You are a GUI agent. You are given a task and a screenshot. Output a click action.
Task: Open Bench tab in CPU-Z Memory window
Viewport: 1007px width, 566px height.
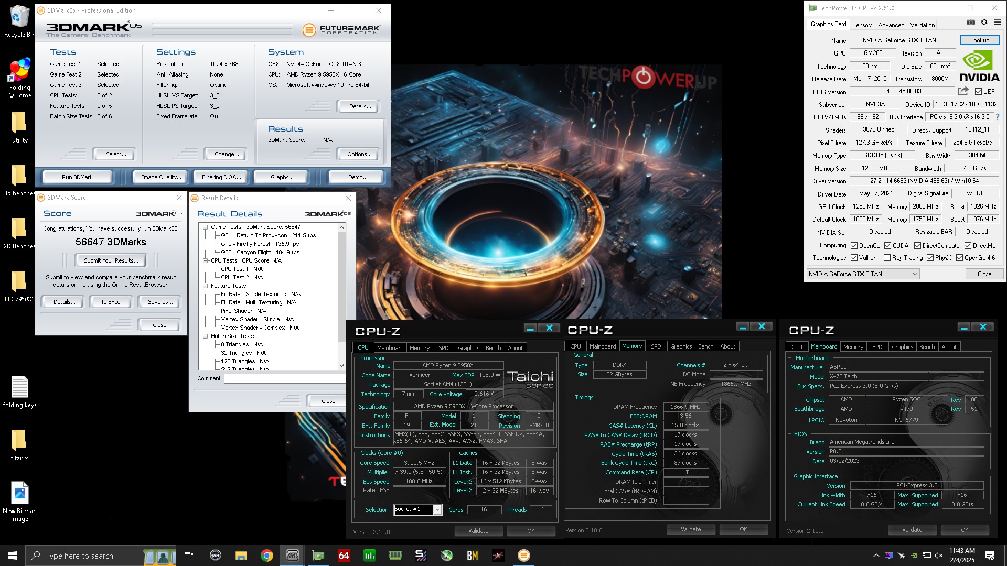tap(705, 346)
